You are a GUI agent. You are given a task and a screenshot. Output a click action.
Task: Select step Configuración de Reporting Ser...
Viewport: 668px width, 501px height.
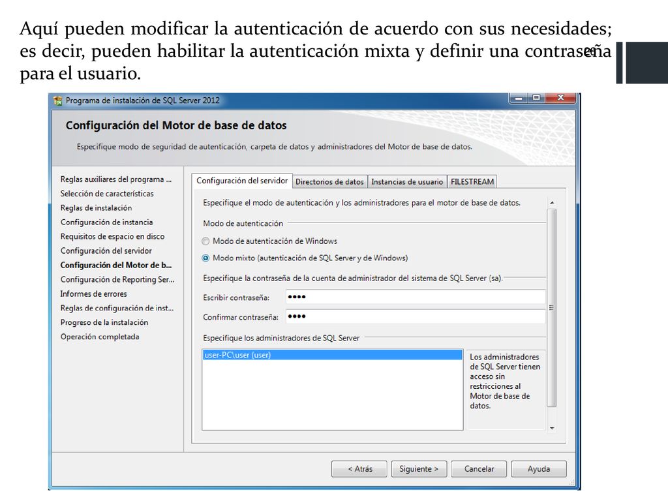pyautogui.click(x=117, y=279)
